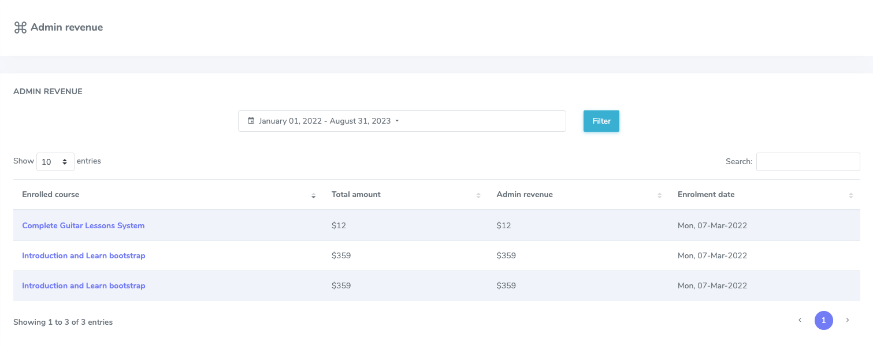Click the calendar icon in date range field
The height and width of the screenshot is (345, 873).
point(251,121)
